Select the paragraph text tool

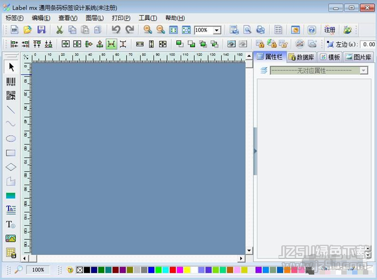click(x=11, y=210)
